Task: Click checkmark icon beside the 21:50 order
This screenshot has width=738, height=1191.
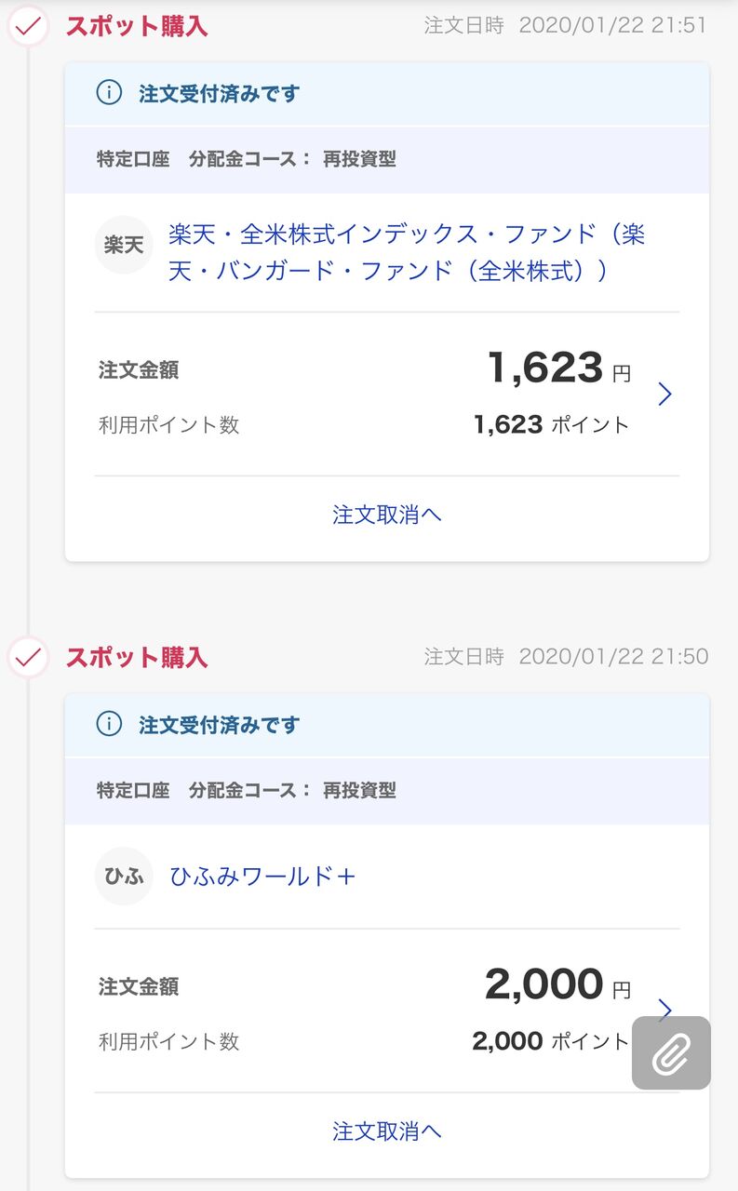Action: [29, 658]
